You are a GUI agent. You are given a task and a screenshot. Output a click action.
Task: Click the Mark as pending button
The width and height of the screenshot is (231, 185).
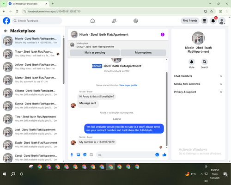pos(95,53)
